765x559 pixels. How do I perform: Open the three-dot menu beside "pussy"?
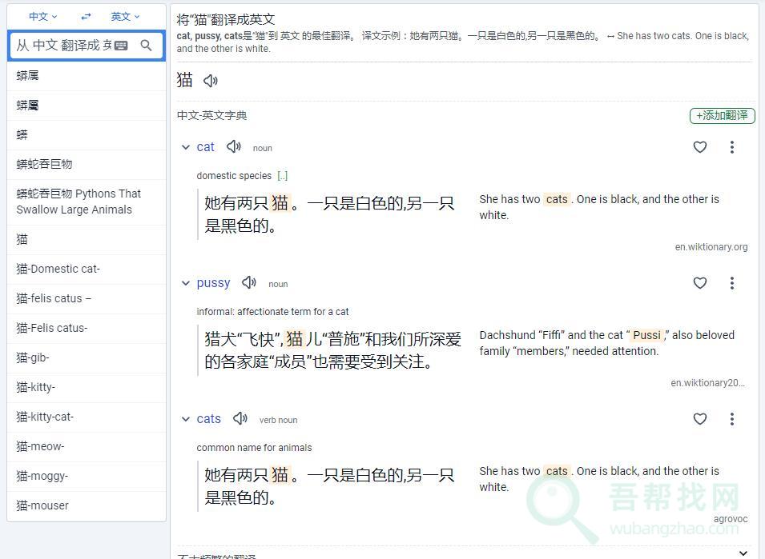[x=732, y=283]
